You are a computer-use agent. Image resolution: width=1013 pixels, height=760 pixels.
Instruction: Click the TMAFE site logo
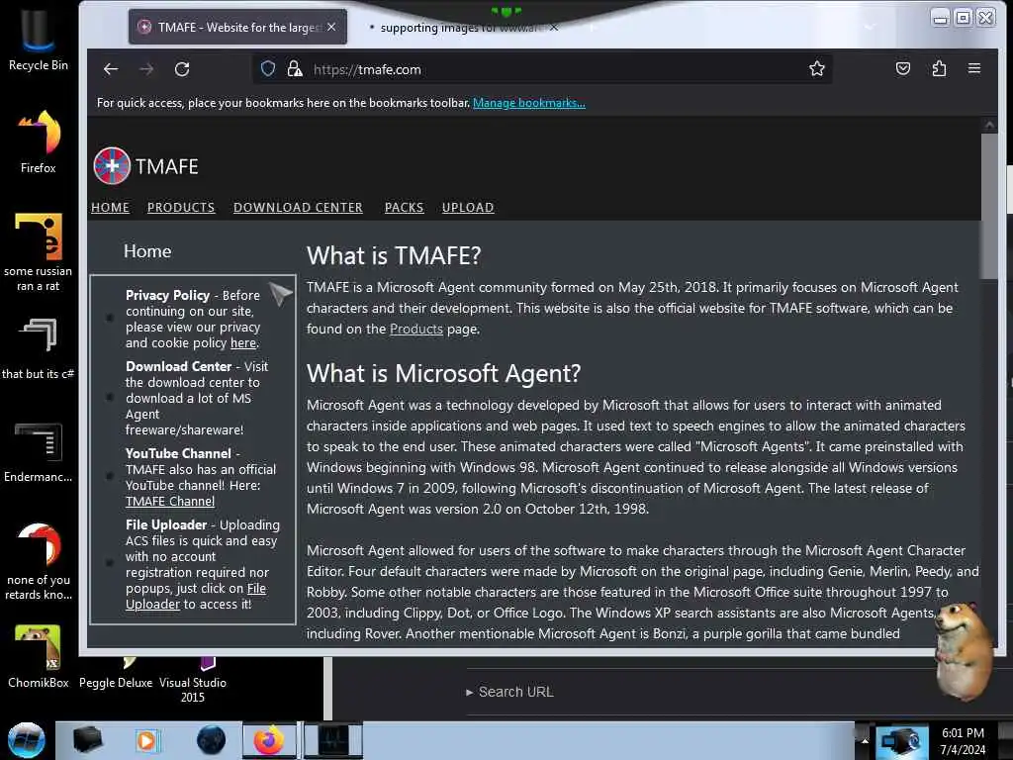click(x=146, y=166)
